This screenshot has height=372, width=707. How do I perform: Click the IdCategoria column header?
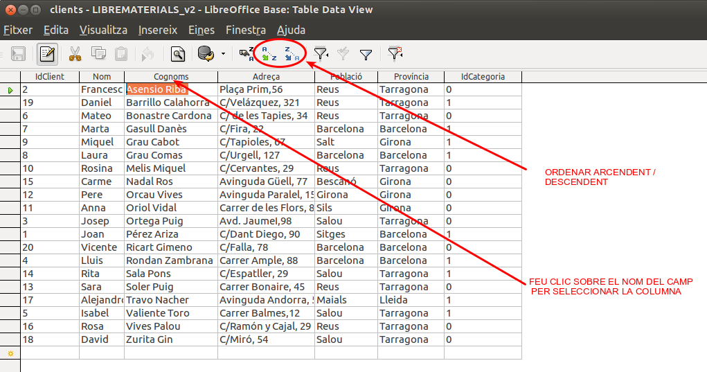pyautogui.click(x=483, y=77)
